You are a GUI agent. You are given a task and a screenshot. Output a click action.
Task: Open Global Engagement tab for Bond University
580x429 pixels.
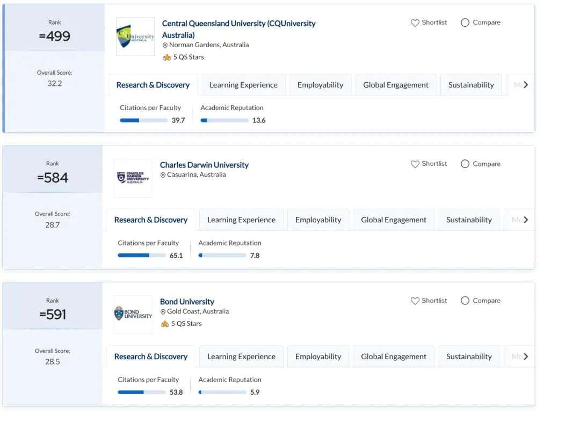coord(394,357)
